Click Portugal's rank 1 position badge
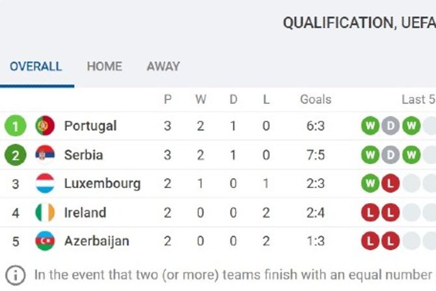Image resolution: width=436 pixels, height=291 pixels. click(16, 126)
